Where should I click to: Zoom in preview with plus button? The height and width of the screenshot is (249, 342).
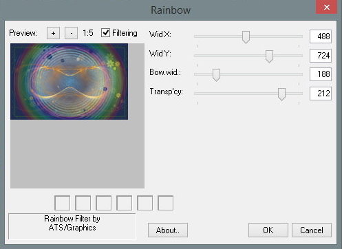53,33
